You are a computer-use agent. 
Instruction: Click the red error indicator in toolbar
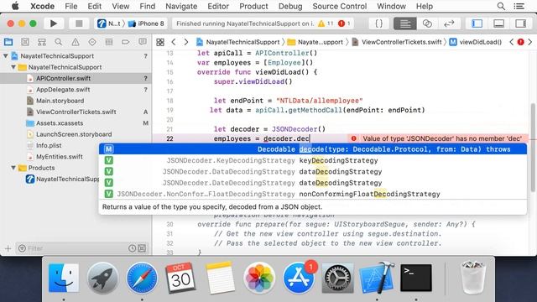344,23
